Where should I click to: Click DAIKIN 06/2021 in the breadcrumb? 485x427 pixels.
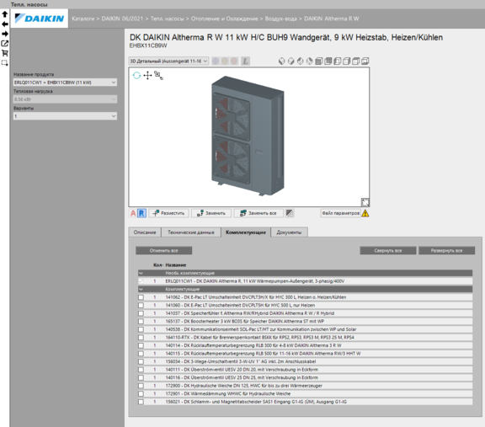[x=122, y=19]
